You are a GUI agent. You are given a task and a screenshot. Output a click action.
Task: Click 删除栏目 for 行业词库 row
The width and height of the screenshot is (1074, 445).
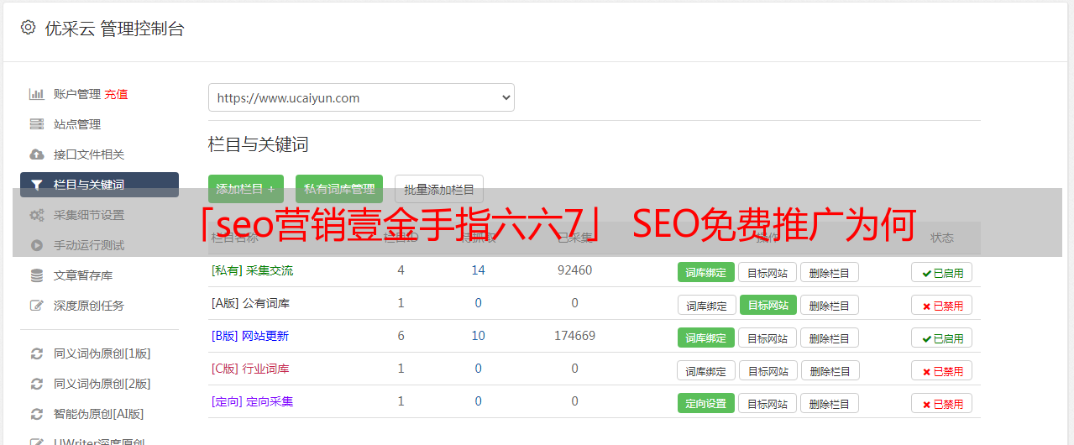[x=829, y=370]
